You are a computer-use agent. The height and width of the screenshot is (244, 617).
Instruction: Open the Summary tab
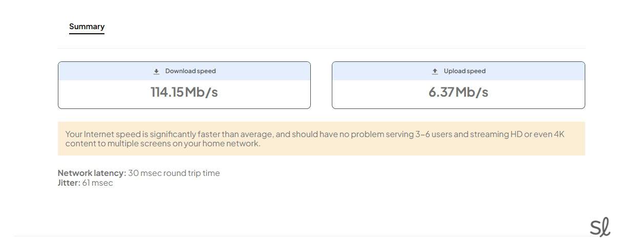pyautogui.click(x=87, y=27)
